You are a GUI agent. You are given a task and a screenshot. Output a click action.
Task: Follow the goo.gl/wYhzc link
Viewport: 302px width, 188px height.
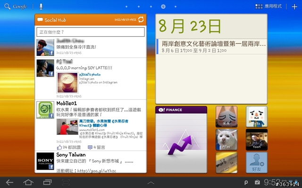pos(97,171)
